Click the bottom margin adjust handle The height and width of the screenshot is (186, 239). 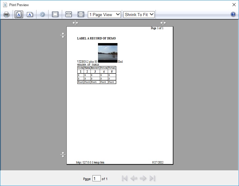pyautogui.click(x=63, y=154)
